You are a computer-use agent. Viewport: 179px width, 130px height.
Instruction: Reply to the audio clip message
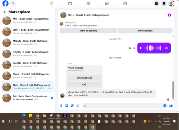pyautogui.click(x=130, y=48)
